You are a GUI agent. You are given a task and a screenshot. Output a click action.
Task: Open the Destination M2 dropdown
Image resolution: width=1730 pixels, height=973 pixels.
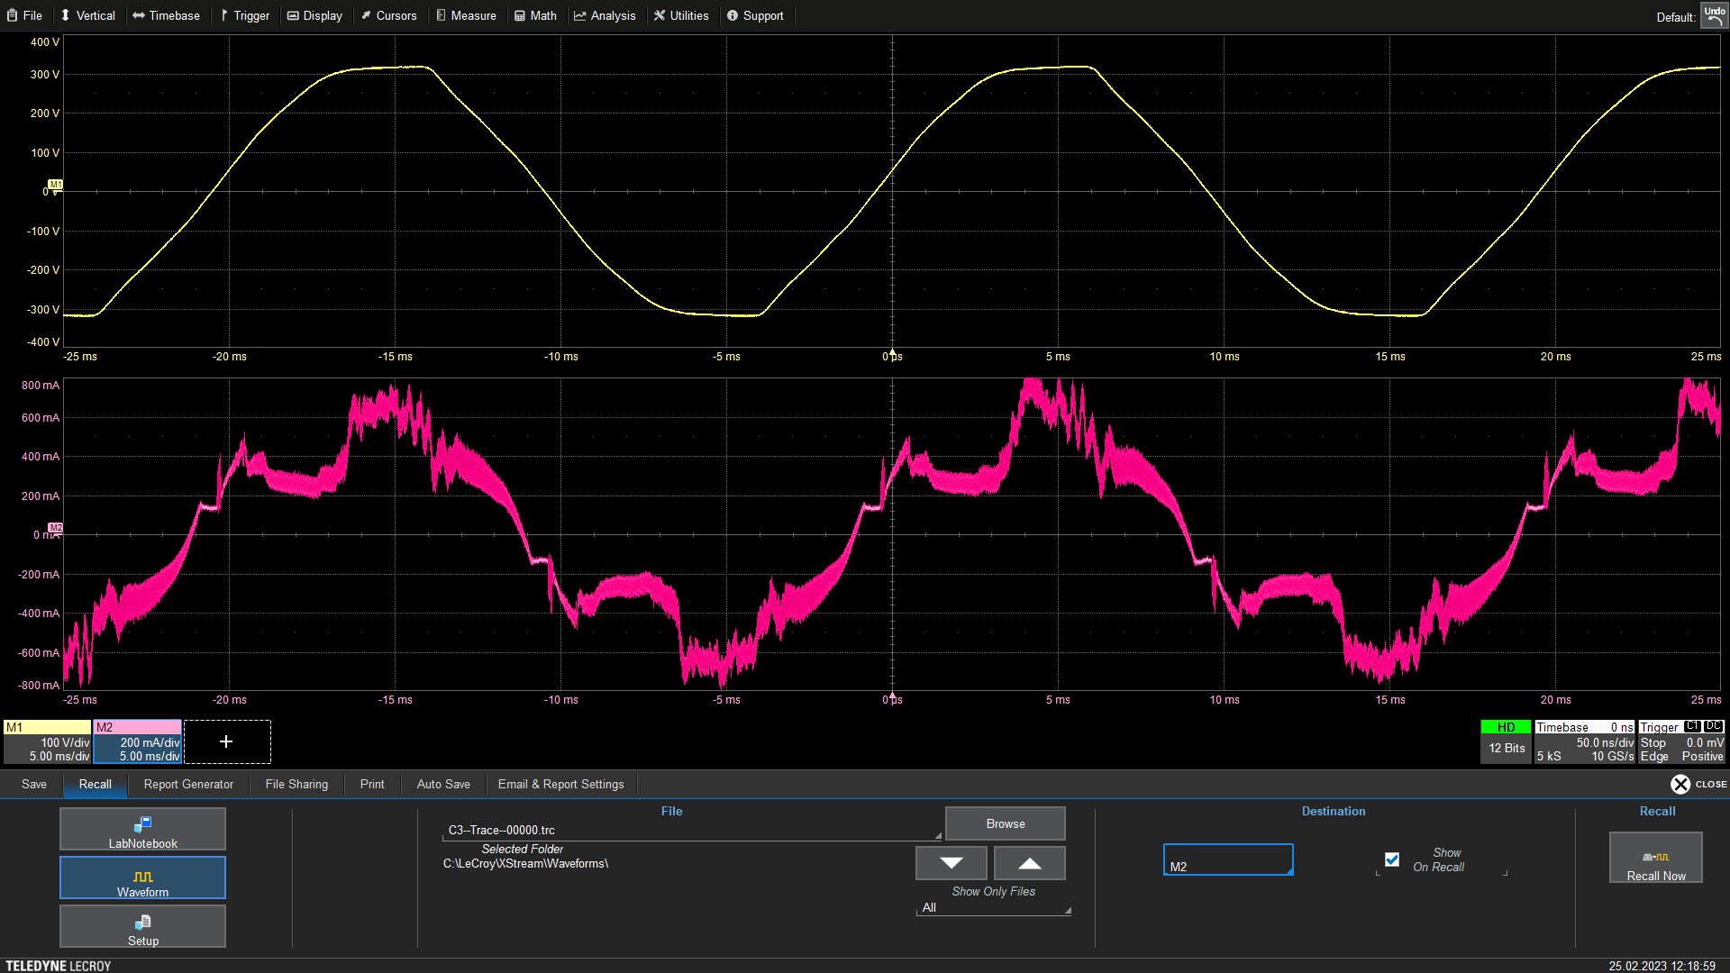coord(1228,860)
